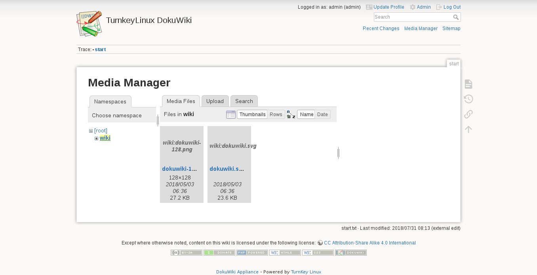The height and width of the screenshot is (275, 537).
Task: Click the Log Out link
Action: click(452, 7)
